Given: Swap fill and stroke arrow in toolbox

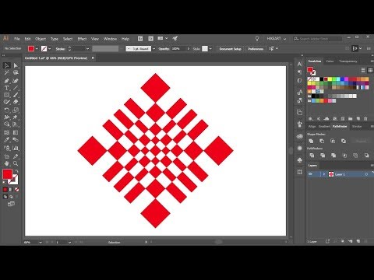Looking at the screenshot, I should point(16,171).
